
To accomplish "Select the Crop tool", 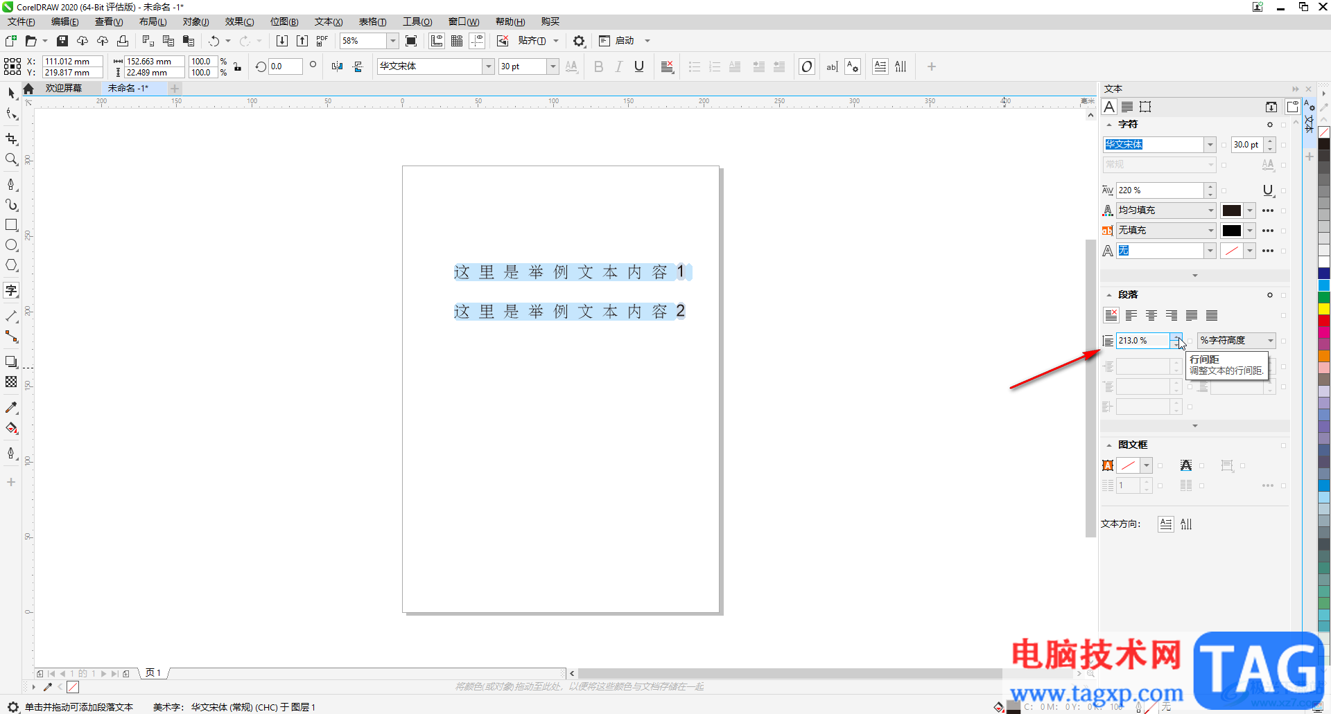I will click(x=11, y=139).
